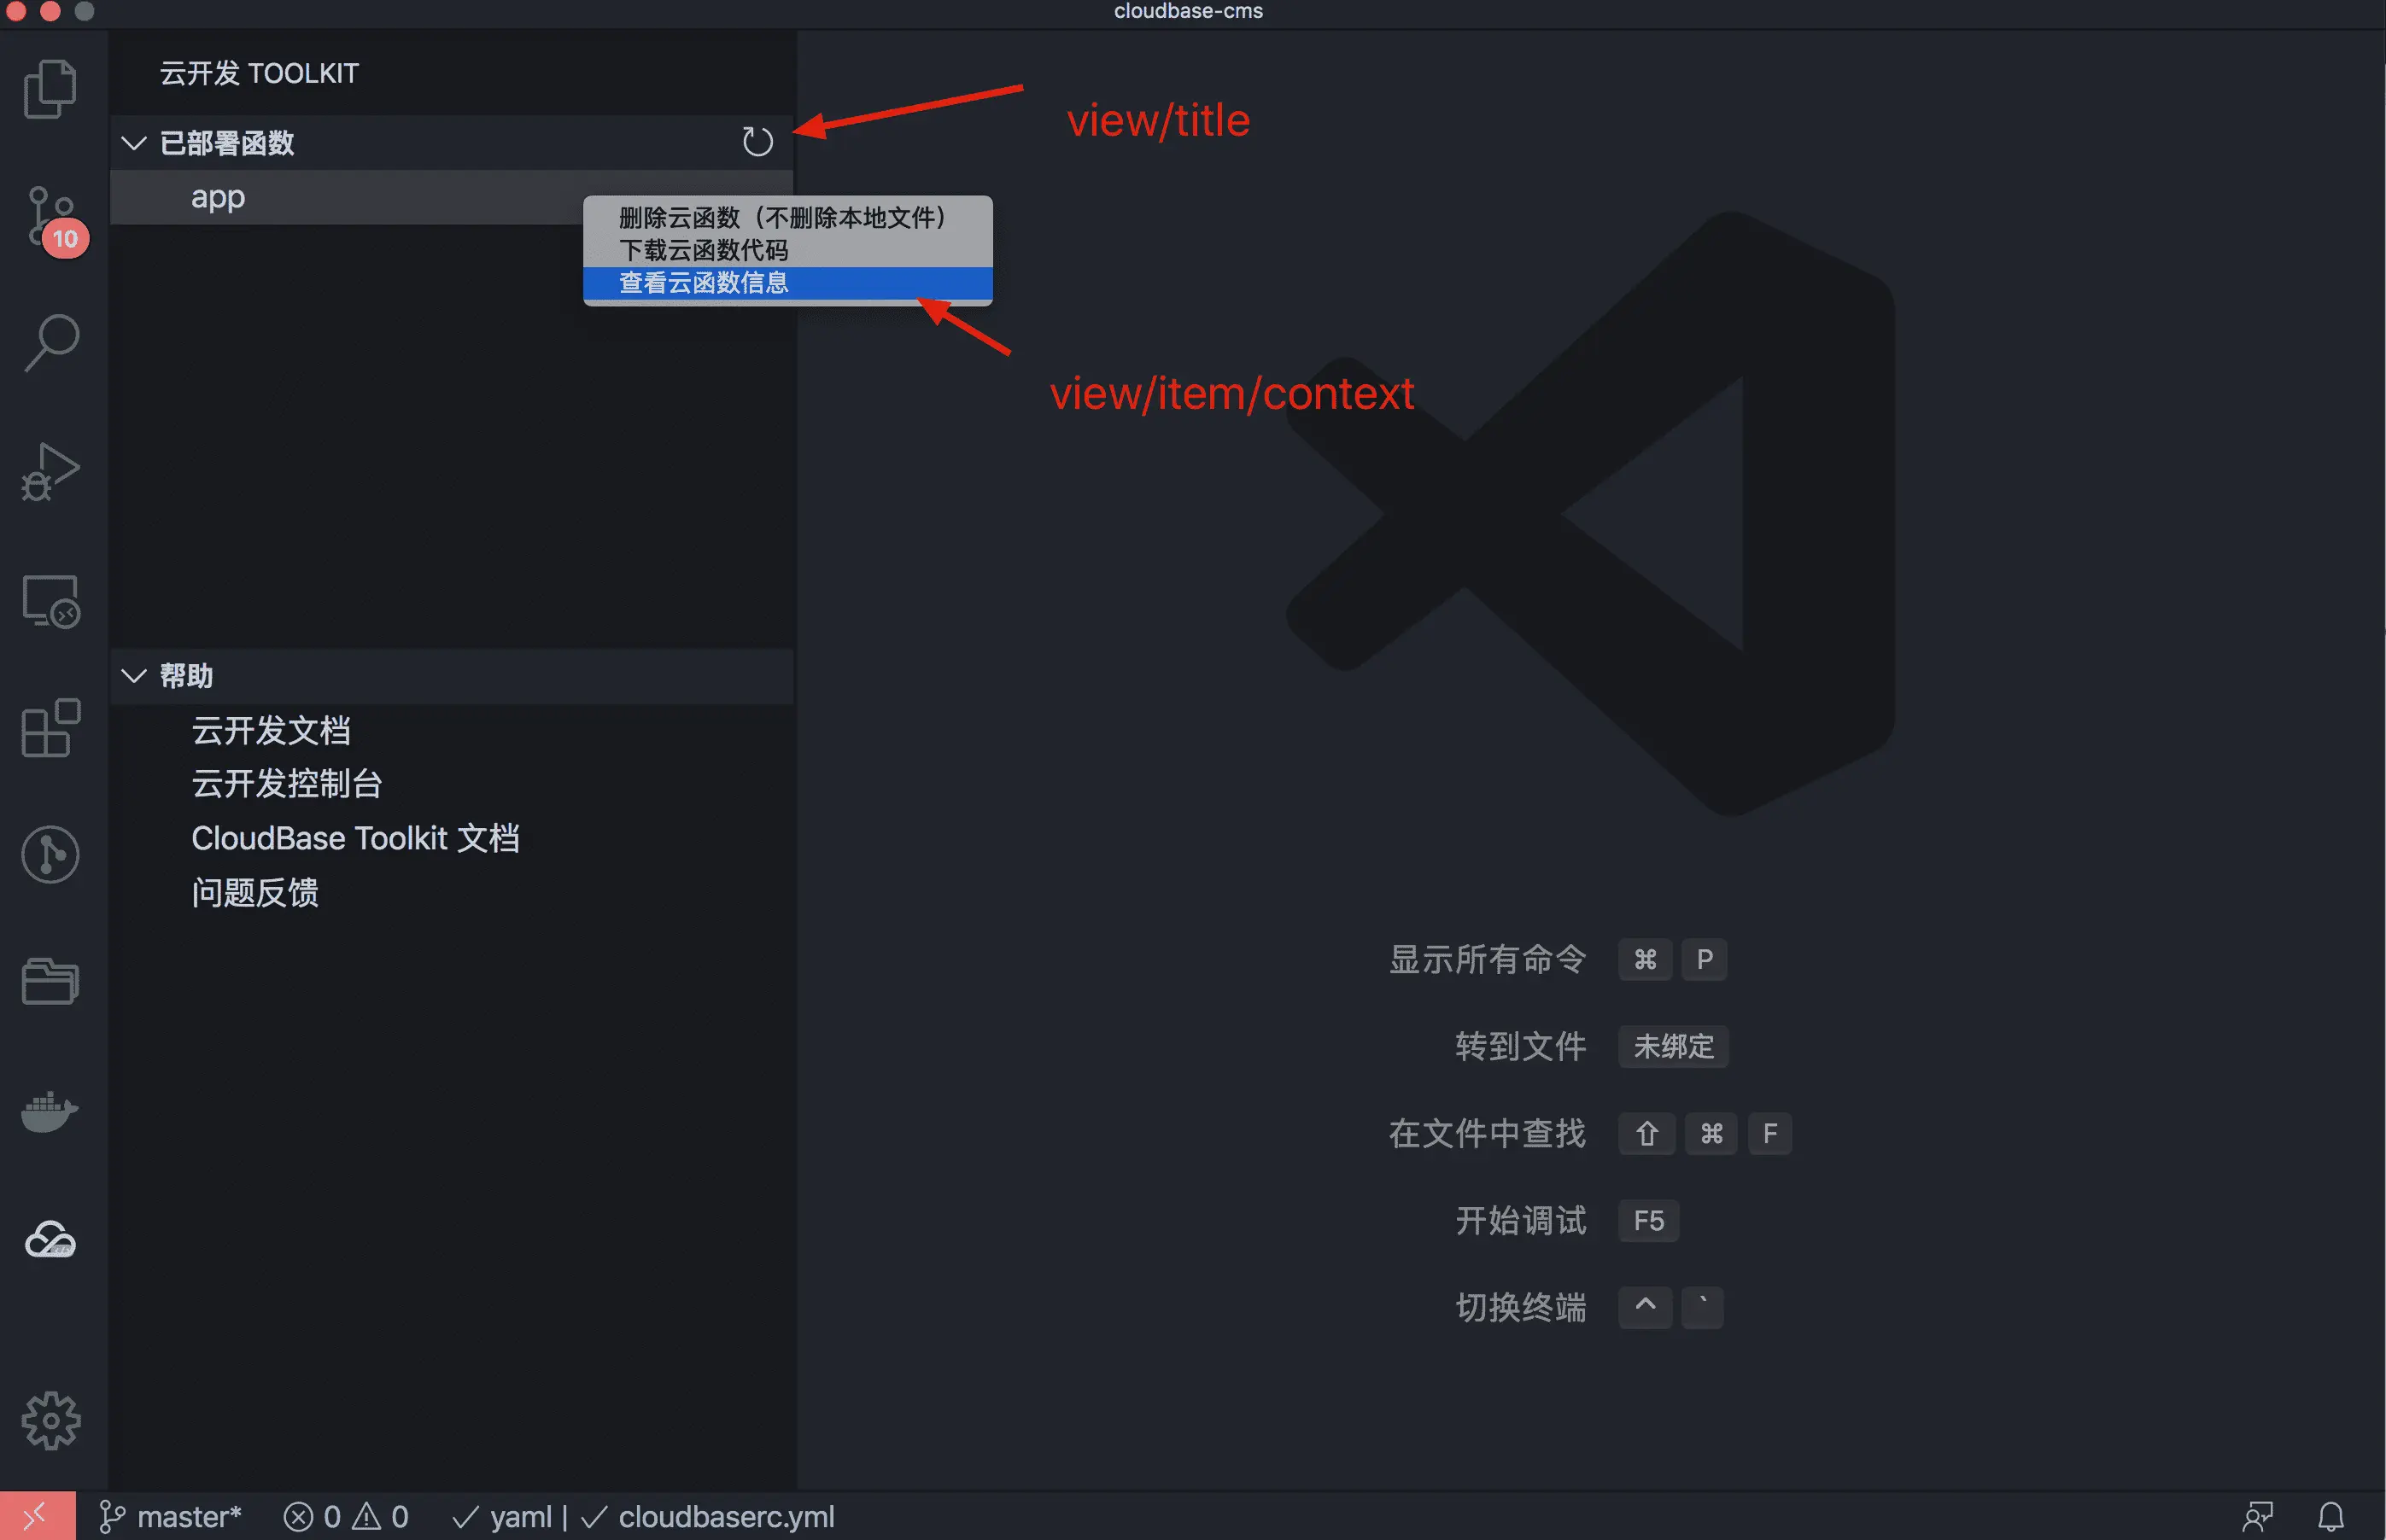Choose 下载云函数代码 from context menu
The image size is (2386, 1540).
click(x=788, y=250)
